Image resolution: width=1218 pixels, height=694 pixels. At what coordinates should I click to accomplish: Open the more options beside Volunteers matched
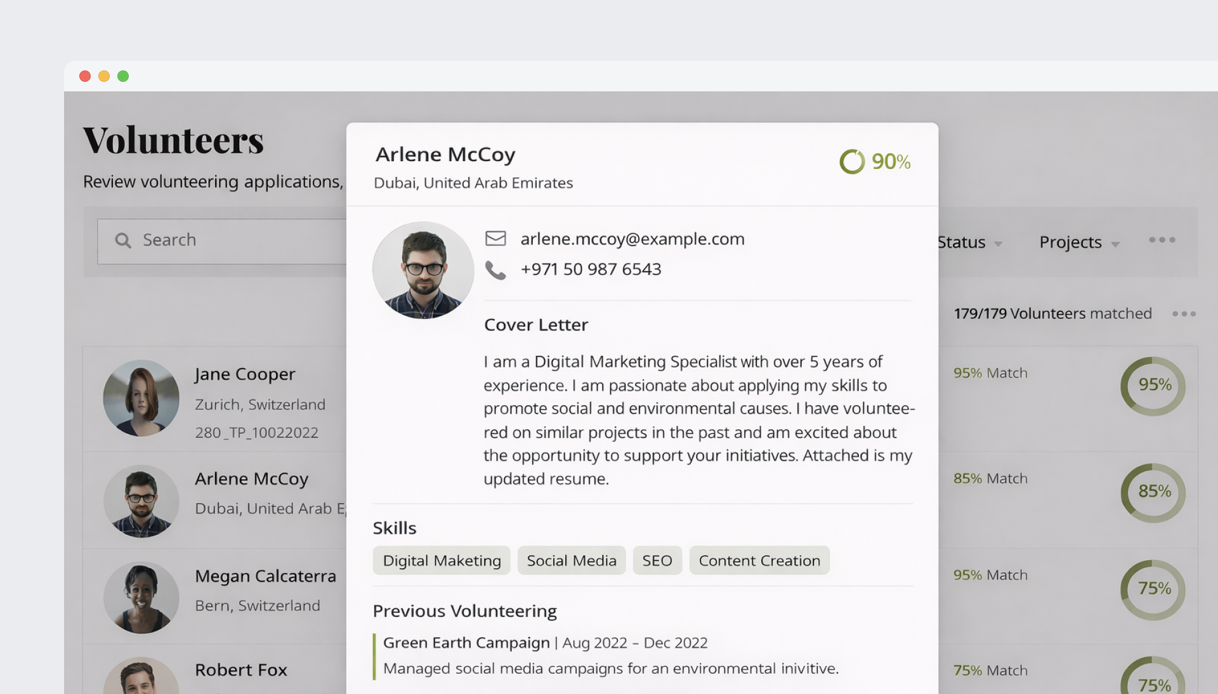pyautogui.click(x=1184, y=314)
